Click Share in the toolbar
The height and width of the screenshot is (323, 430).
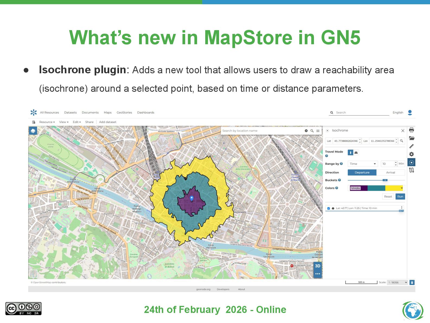pyautogui.click(x=89, y=122)
